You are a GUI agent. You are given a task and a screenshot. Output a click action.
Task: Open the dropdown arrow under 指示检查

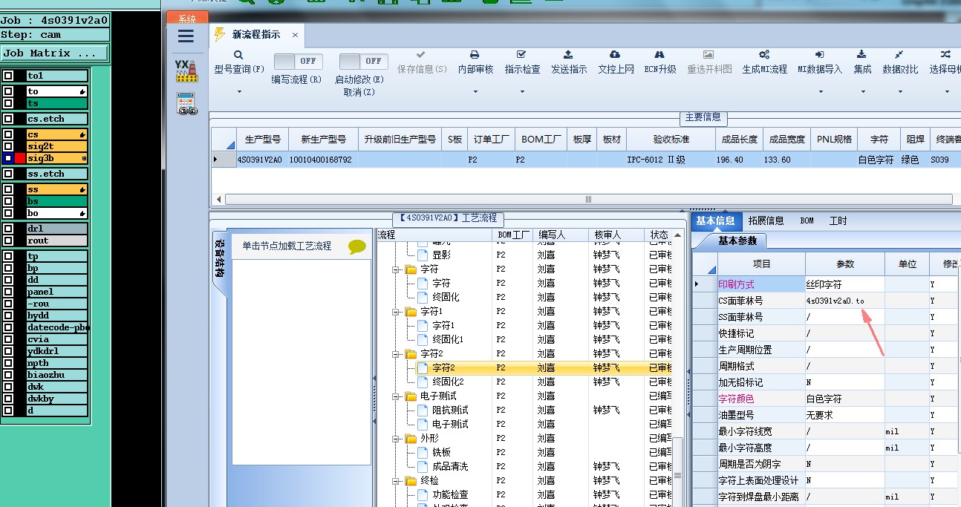(x=522, y=92)
